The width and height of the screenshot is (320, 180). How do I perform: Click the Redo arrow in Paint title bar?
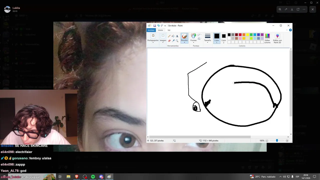(162, 25)
